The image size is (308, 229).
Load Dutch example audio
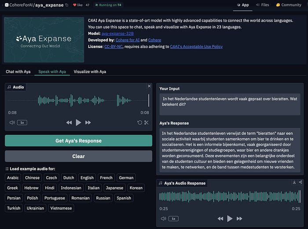[x=69, y=178]
